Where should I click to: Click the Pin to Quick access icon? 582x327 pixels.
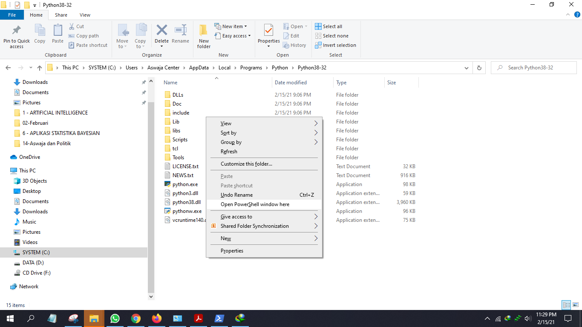(16, 35)
